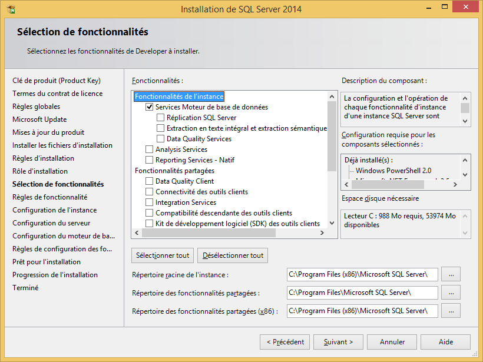
Task: Check Analysis Services
Action: tap(150, 150)
